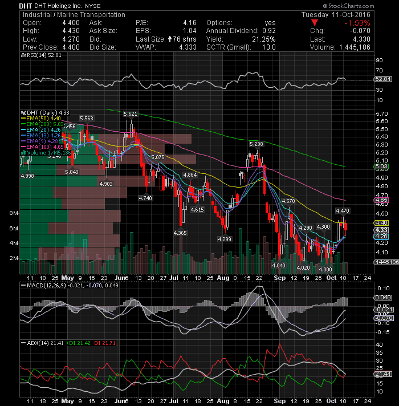The image size is (399, 406).
Task: Click the RSI 52.01 axis value tag
Action: coord(383,79)
